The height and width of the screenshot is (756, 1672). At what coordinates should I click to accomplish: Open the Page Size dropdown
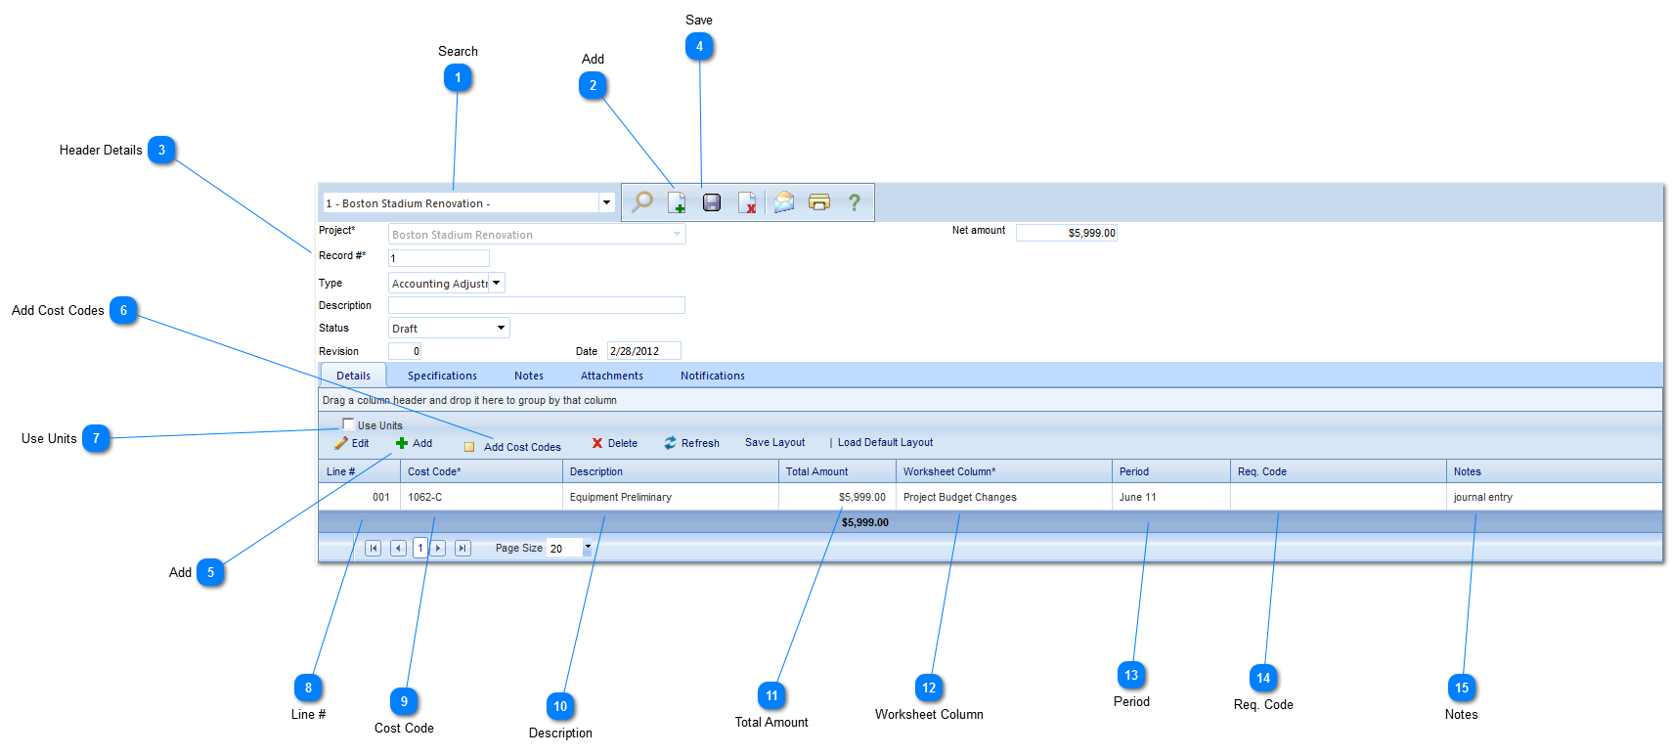588,548
